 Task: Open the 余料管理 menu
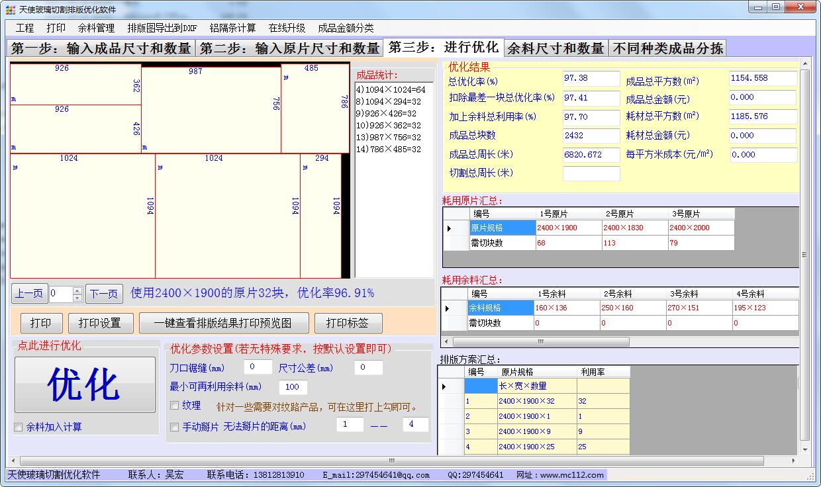coord(96,28)
